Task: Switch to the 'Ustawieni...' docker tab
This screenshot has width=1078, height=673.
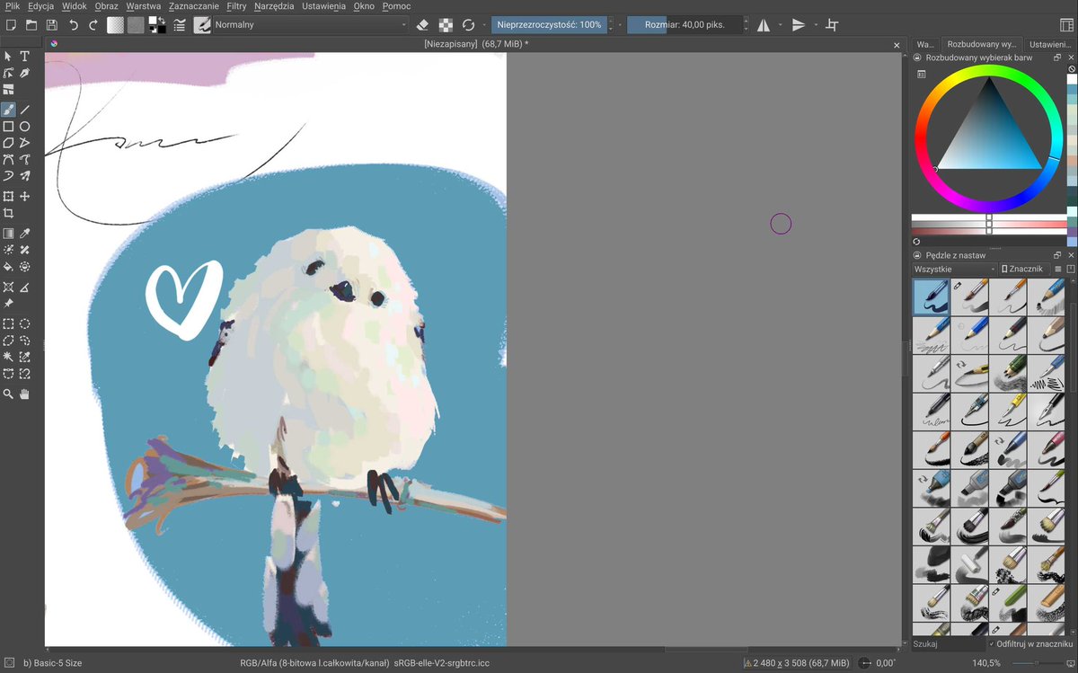Action: 1050,44
